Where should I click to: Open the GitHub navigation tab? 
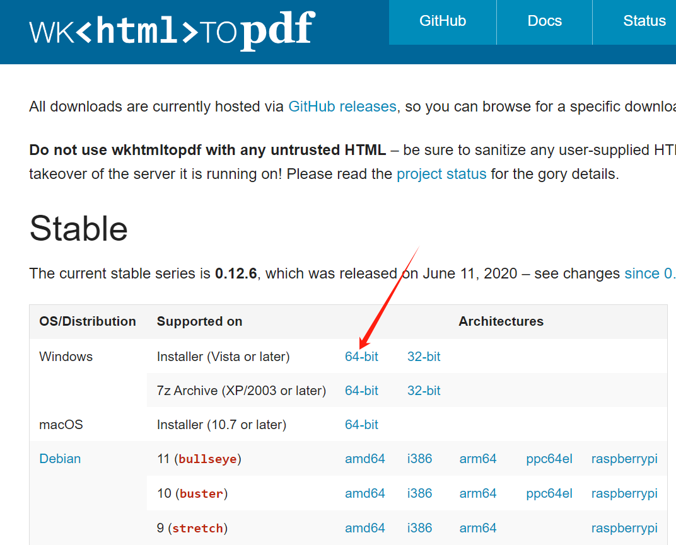point(443,21)
